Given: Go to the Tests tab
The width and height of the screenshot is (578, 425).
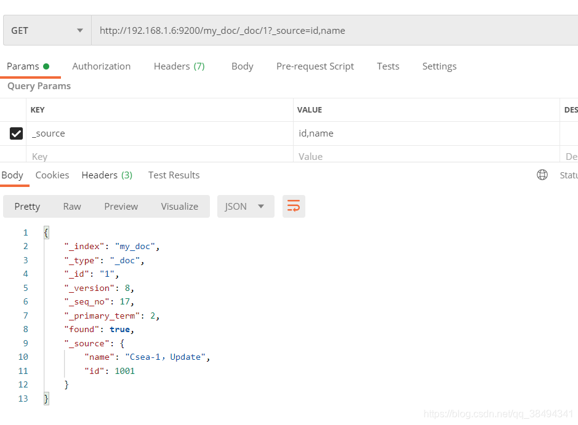Looking at the screenshot, I should pyautogui.click(x=388, y=66).
